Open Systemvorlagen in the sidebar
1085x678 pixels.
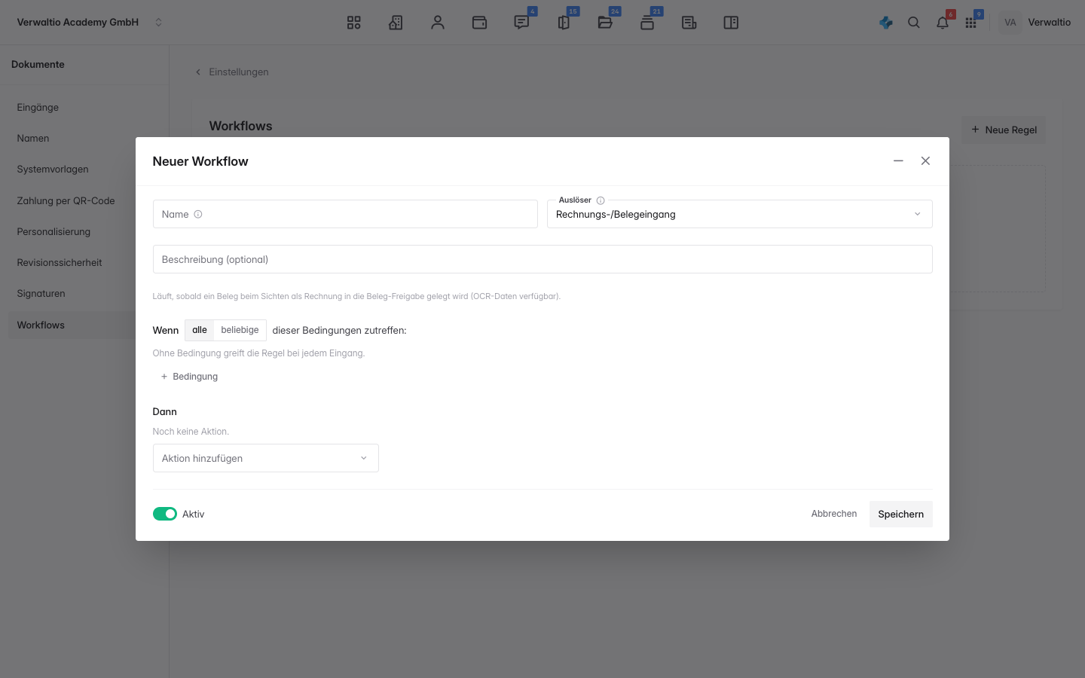tap(84, 169)
